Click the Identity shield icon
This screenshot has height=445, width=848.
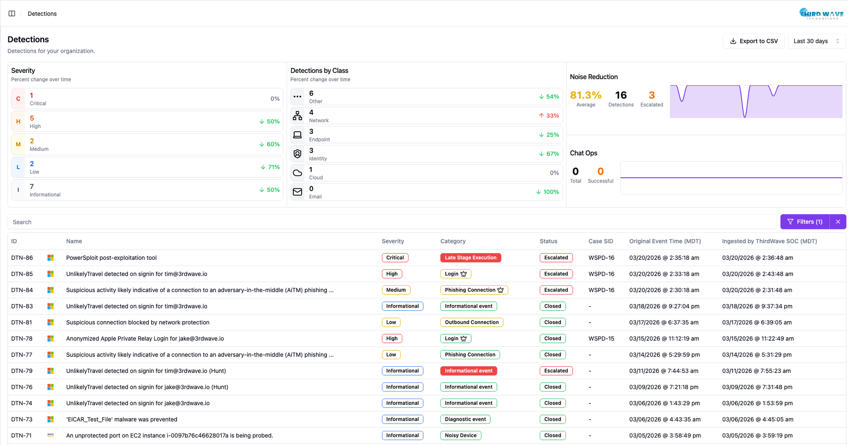tap(298, 154)
